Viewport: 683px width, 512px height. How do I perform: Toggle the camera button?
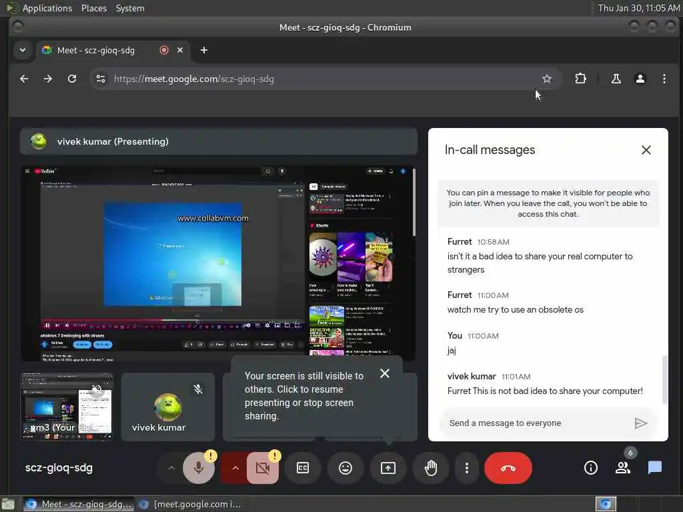263,468
